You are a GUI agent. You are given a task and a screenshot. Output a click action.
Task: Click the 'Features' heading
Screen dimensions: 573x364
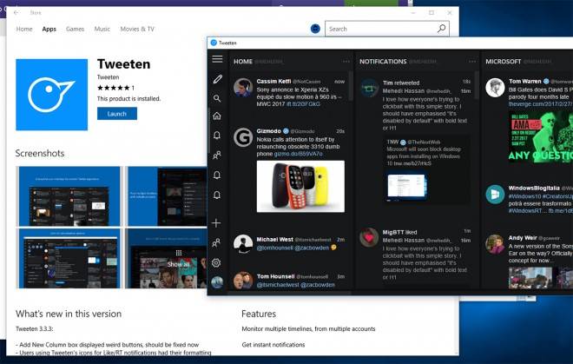click(x=259, y=314)
